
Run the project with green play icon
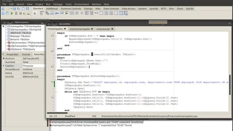12,13
